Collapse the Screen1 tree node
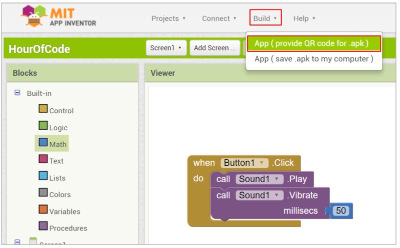The height and width of the screenshot is (248, 400). pos(17,242)
